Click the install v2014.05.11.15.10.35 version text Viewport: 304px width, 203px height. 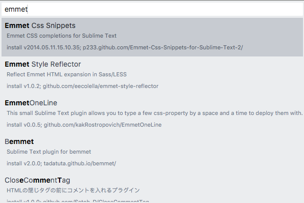tap(44, 47)
